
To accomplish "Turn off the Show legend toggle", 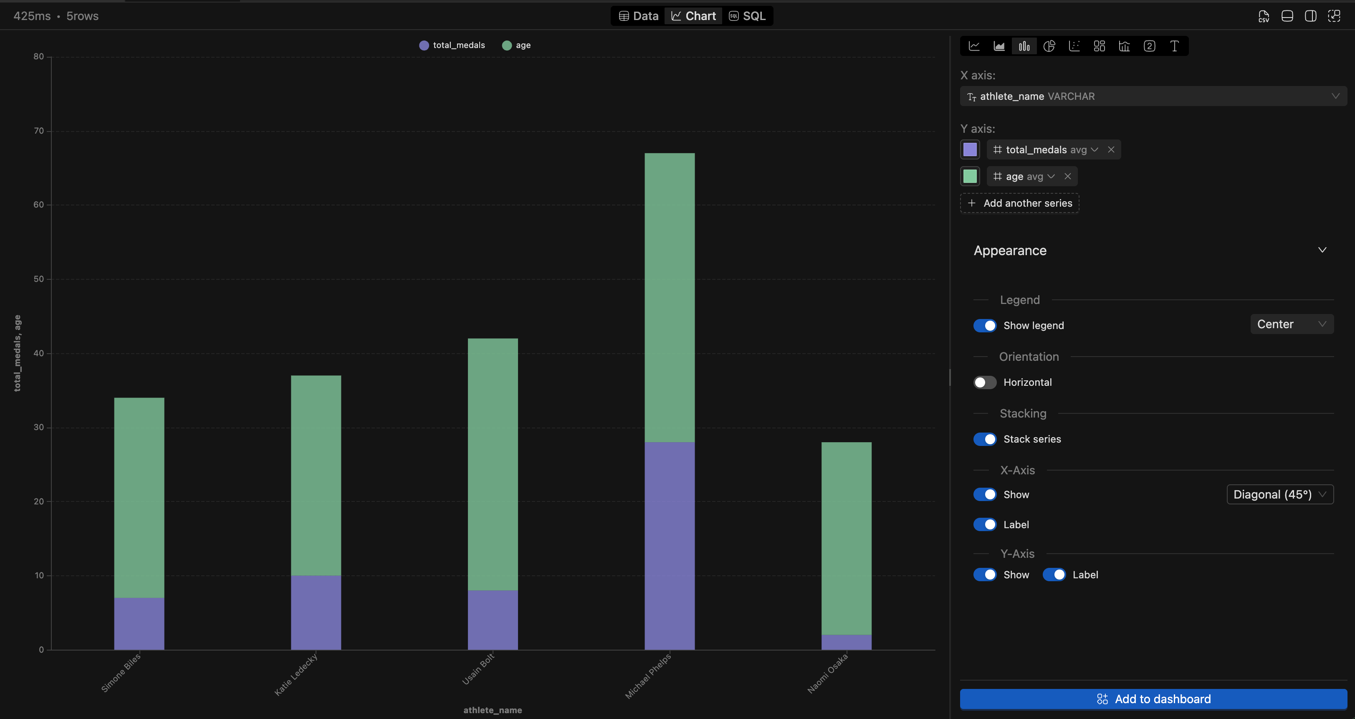I will click(x=985, y=326).
